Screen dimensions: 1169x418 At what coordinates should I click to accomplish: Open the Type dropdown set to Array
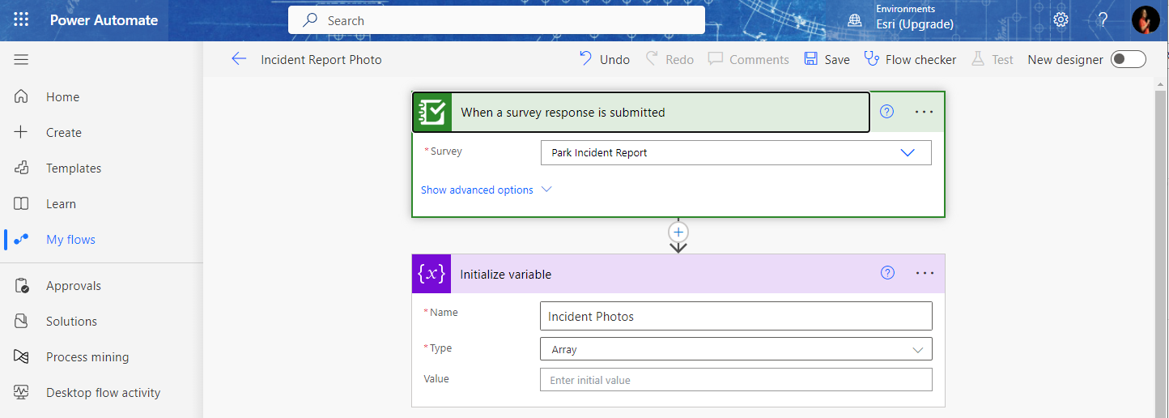pyautogui.click(x=736, y=349)
